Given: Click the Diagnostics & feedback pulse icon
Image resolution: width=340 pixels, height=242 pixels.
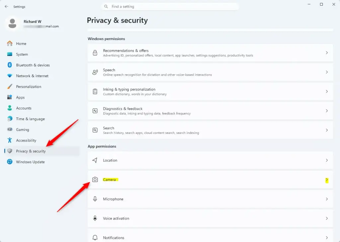Looking at the screenshot, I should [95, 111].
